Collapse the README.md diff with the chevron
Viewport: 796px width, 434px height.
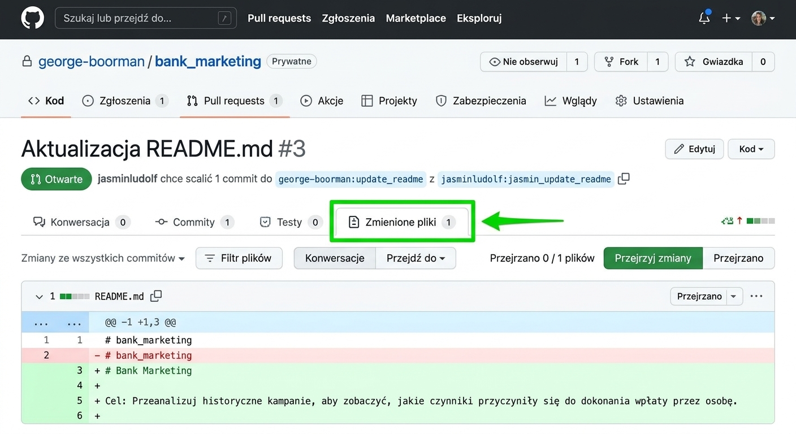tap(39, 297)
